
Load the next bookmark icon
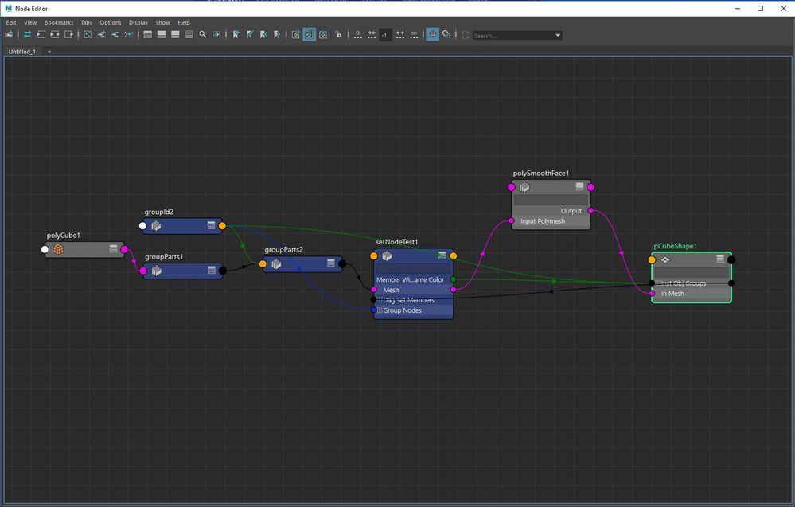click(277, 34)
